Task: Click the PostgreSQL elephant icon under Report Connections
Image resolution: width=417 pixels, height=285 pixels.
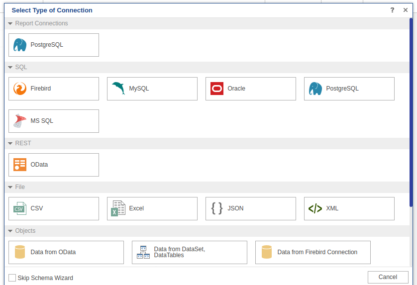Action: tap(20, 45)
